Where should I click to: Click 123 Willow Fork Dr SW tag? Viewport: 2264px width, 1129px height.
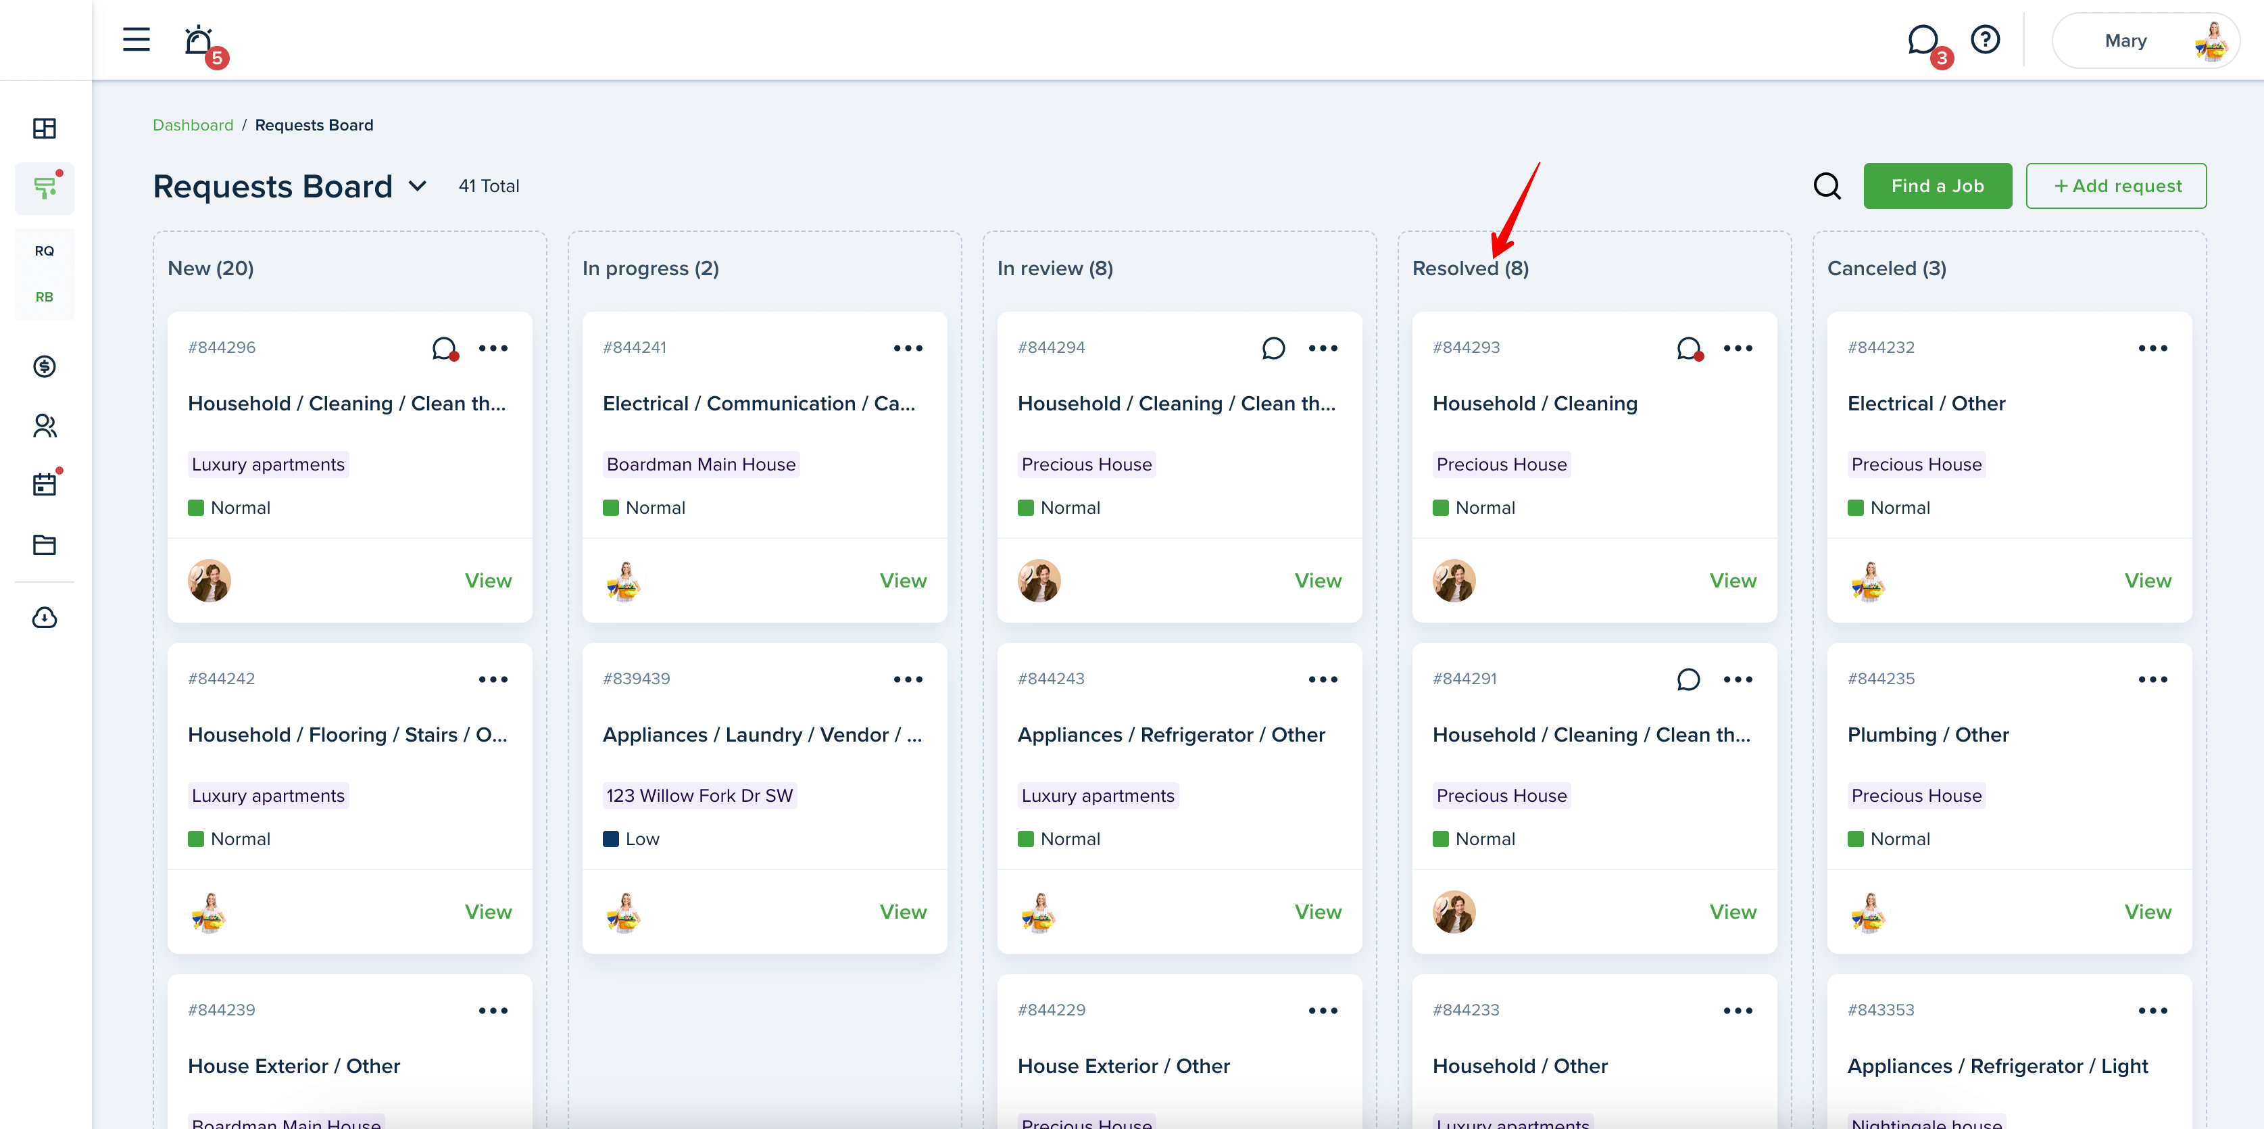[x=699, y=796]
